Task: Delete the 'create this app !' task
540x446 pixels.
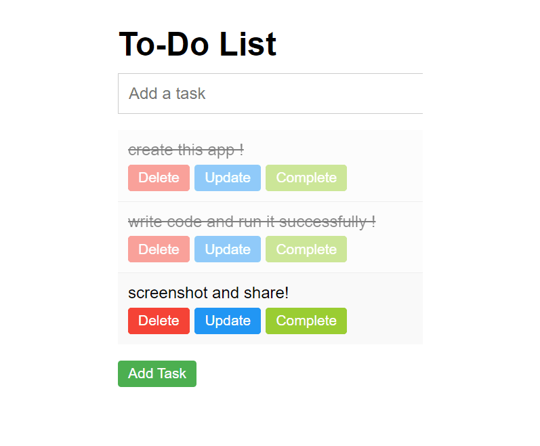Action: [159, 178]
